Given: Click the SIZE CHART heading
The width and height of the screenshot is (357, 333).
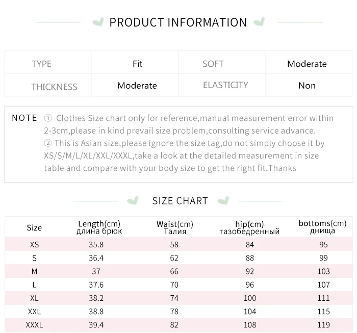Looking at the screenshot, I should 180,201.
